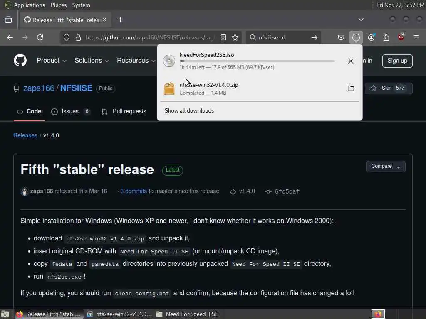Screen dimensions: 426x319
Task: Close the Release Fifth stable tab
Action: 104,20
